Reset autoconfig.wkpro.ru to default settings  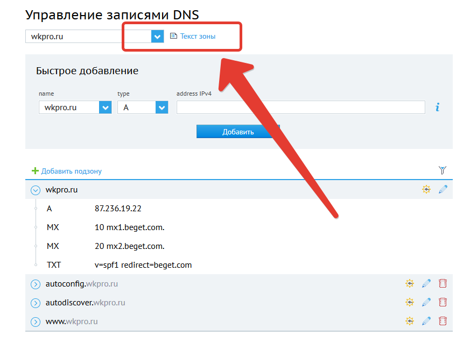pyautogui.click(x=410, y=283)
